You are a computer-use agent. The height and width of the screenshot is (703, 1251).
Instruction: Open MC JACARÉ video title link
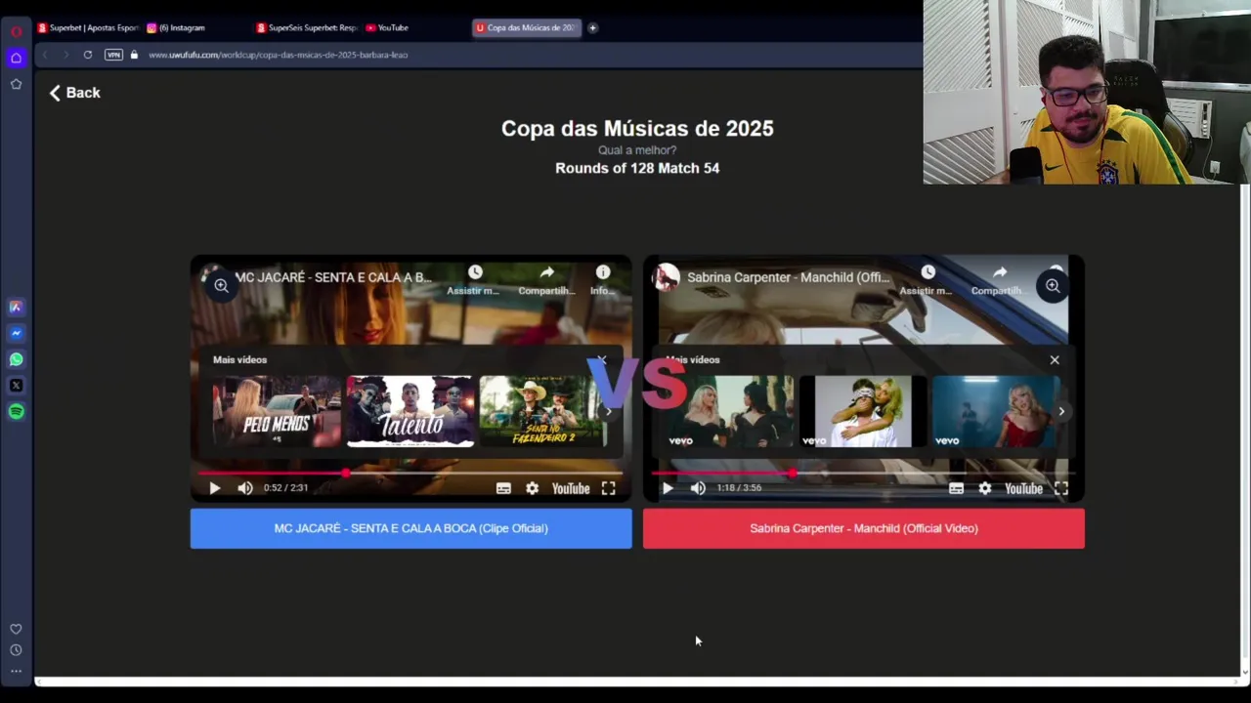(x=333, y=277)
